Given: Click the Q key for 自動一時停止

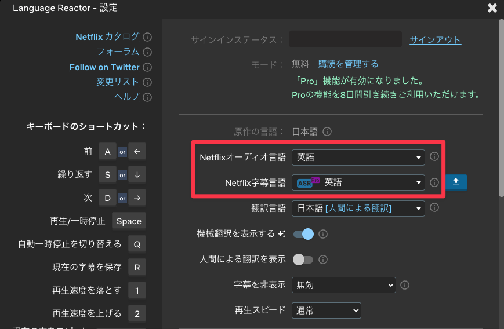Looking at the screenshot, I should tap(137, 244).
